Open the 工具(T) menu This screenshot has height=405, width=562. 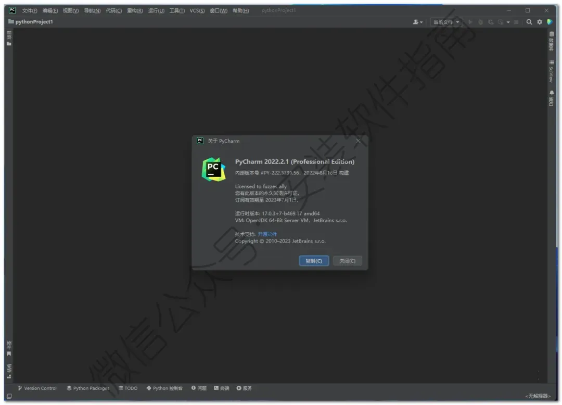[177, 11]
